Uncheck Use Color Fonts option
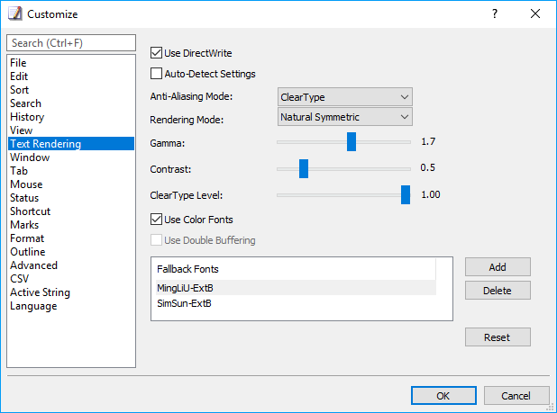557x413 pixels. 156,219
